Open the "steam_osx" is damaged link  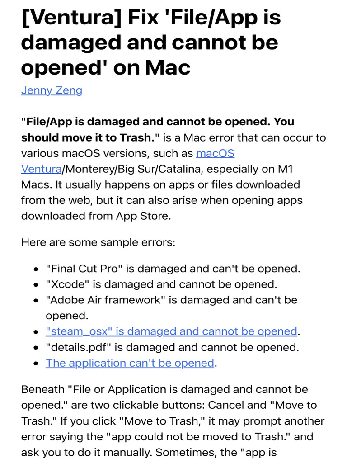(171, 331)
